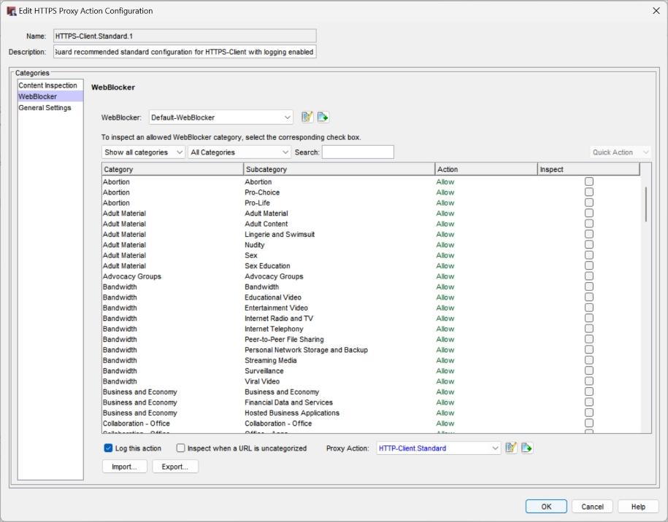Open the Quick Action dropdown
The image size is (668, 522).
619,152
